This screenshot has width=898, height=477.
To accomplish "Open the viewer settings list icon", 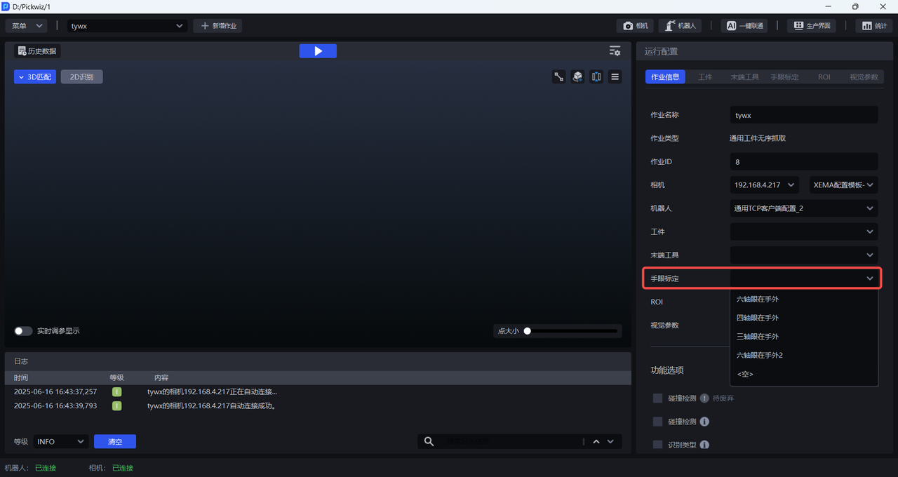I will 615,51.
